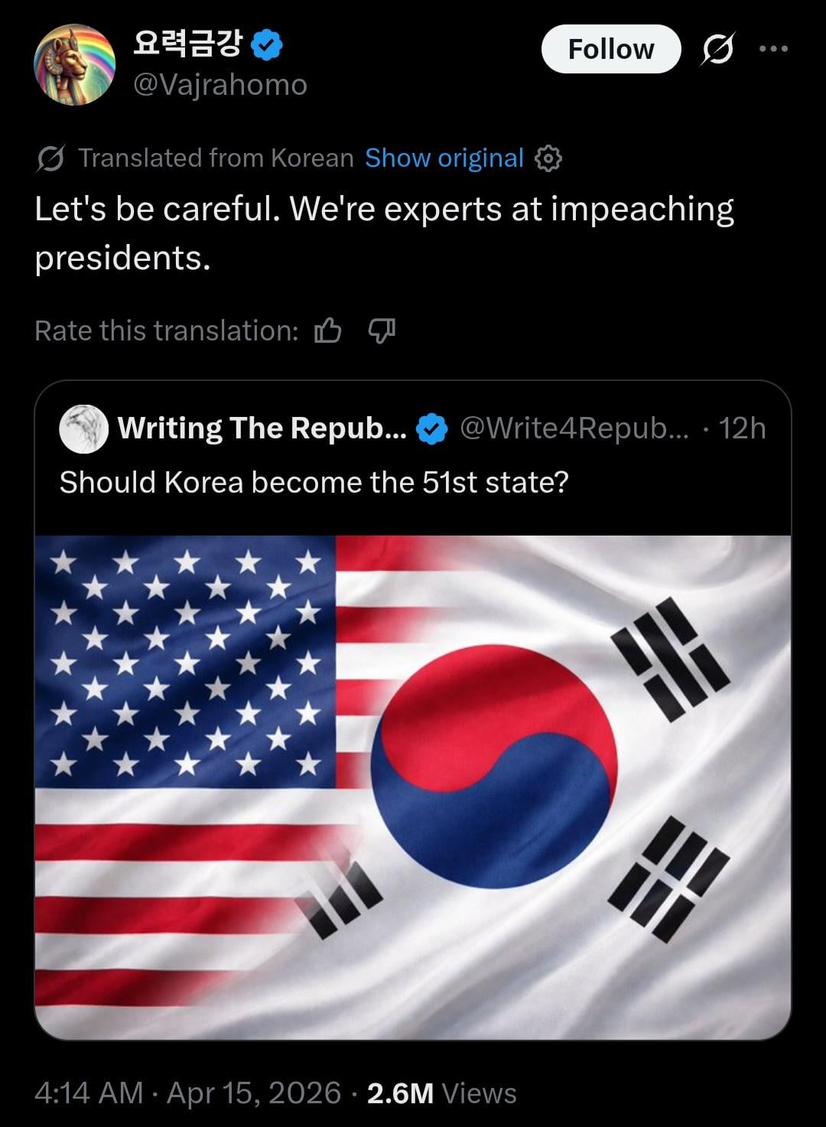
Task: Click the quoted post's 12h timestamp
Action: 742,428
